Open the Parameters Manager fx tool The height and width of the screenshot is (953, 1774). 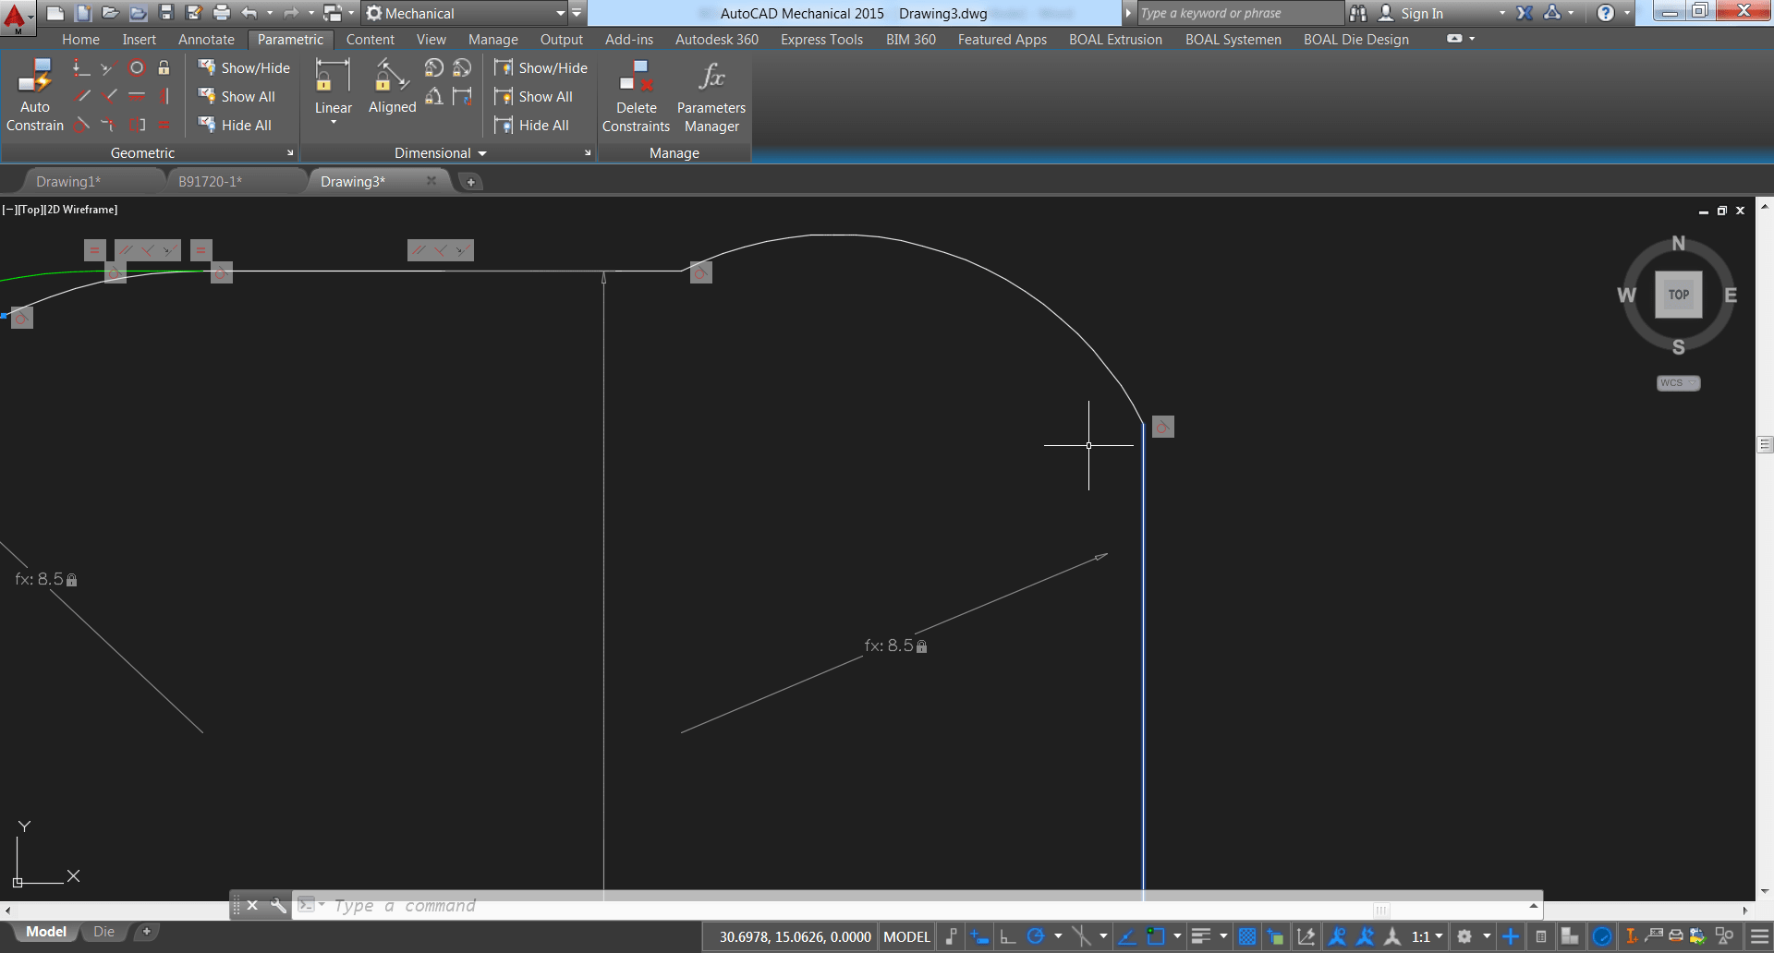click(711, 96)
